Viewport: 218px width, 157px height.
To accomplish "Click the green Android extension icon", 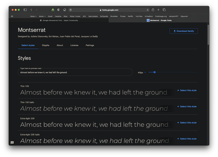I will click(52, 10).
